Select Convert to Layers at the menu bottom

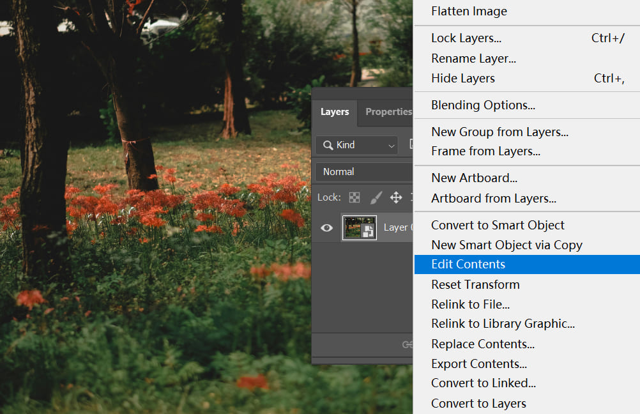point(478,403)
